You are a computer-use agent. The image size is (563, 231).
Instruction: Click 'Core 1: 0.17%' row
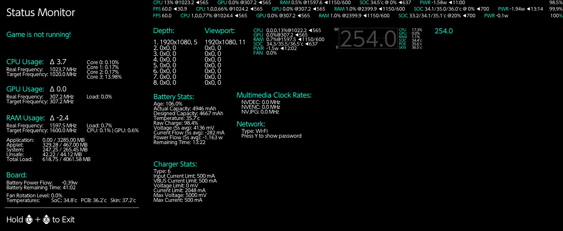click(x=103, y=67)
